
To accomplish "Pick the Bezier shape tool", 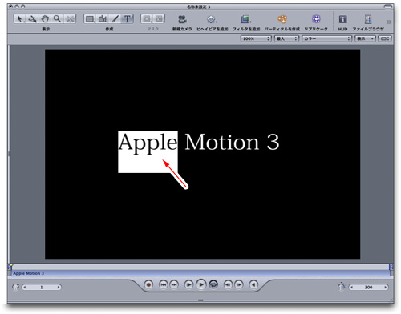I will (x=103, y=19).
